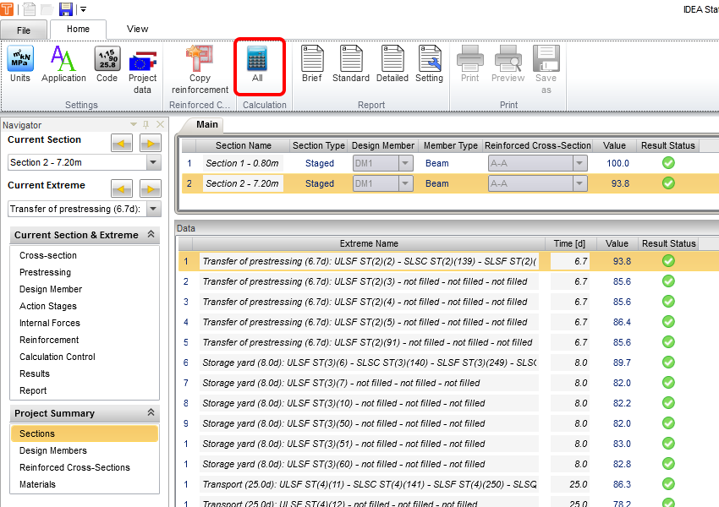Open the File menu tab
The image size is (719, 507).
24,30
